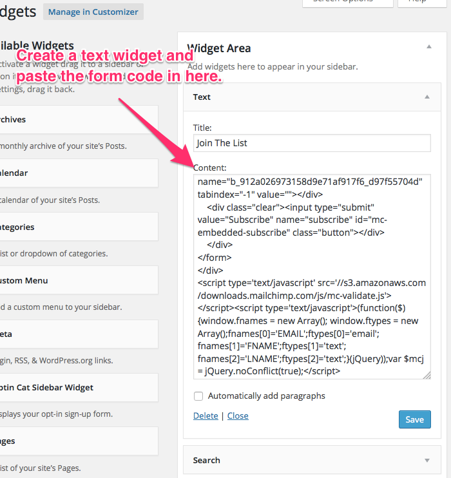The height and width of the screenshot is (478, 451).
Task: Click the Title field containing Join The List
Action: pyautogui.click(x=312, y=143)
